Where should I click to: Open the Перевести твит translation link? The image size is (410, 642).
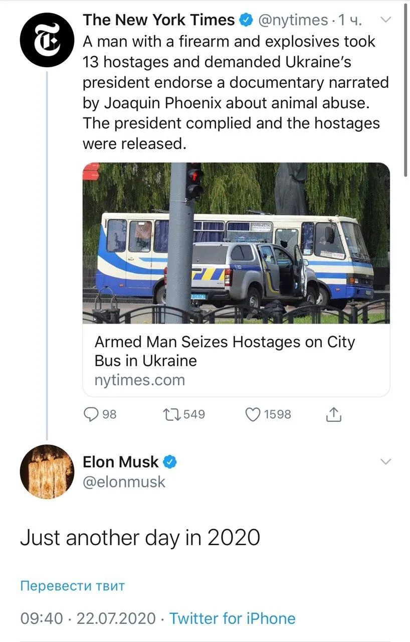pyautogui.click(x=73, y=586)
